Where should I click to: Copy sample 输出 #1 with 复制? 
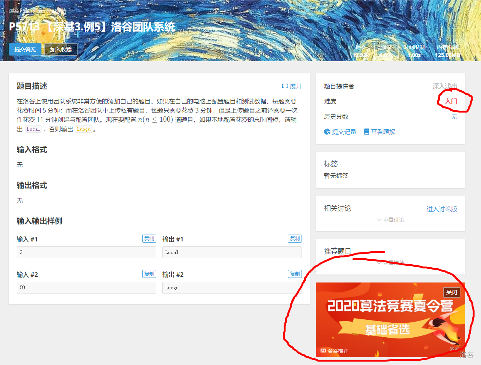[295, 238]
